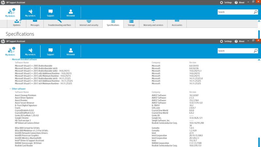This screenshot has height=147, width=261.
Task: Select the CrystalDiskInfo 8.0.0 entry
Action: point(24,110)
